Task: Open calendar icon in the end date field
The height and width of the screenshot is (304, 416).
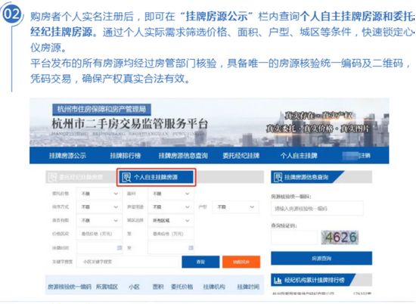Action: tap(191, 248)
